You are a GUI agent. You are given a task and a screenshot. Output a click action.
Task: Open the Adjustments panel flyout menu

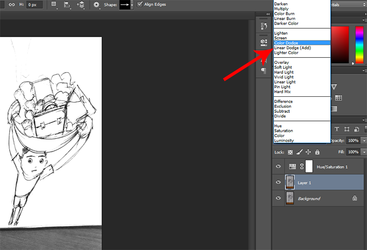coord(365,70)
